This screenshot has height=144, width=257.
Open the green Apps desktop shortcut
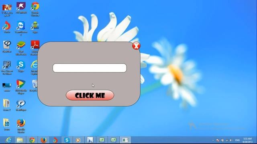click(35, 27)
